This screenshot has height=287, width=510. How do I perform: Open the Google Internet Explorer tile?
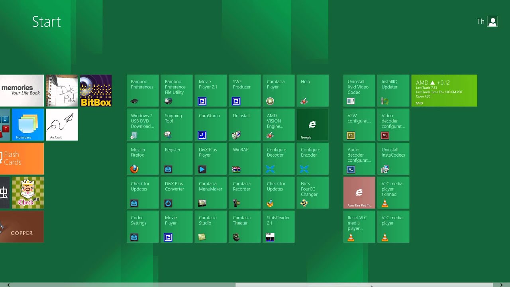tap(312, 125)
